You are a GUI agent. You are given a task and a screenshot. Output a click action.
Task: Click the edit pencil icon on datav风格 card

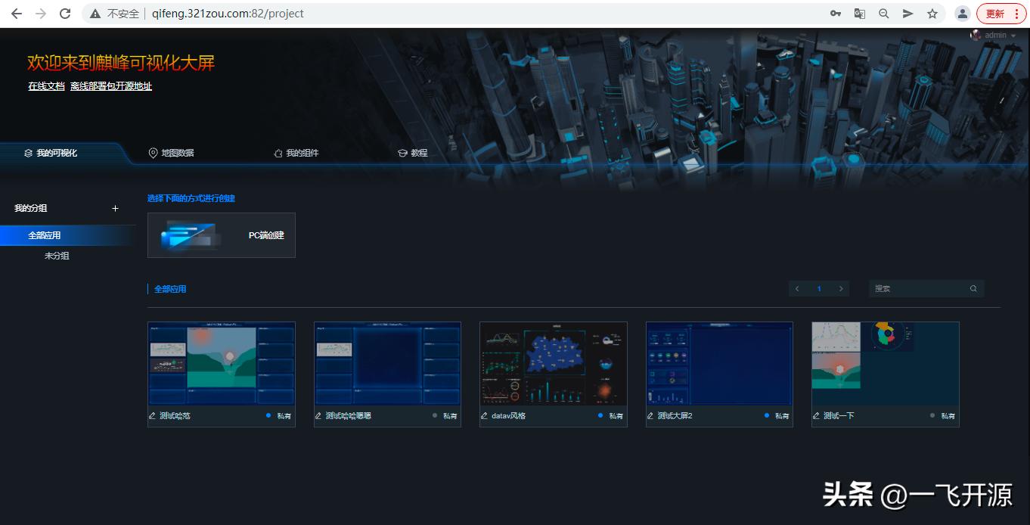485,415
